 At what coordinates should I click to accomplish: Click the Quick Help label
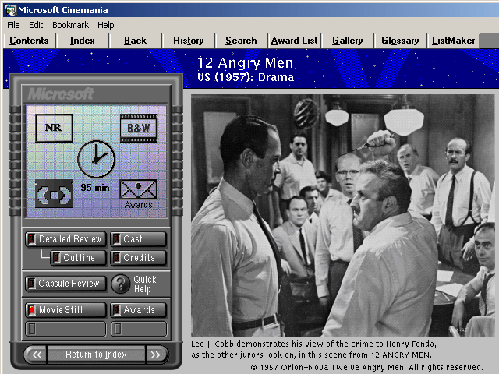pyautogui.click(x=145, y=284)
